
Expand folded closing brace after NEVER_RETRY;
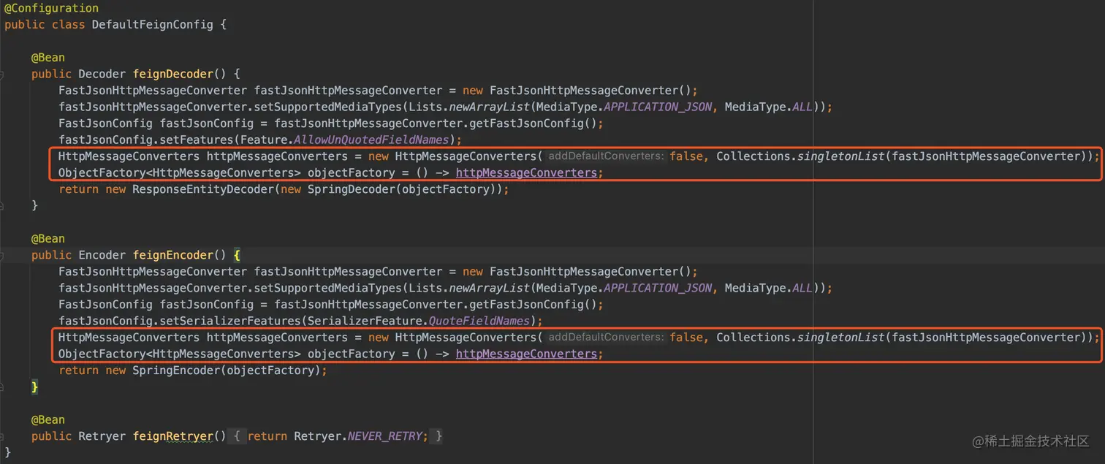click(437, 436)
